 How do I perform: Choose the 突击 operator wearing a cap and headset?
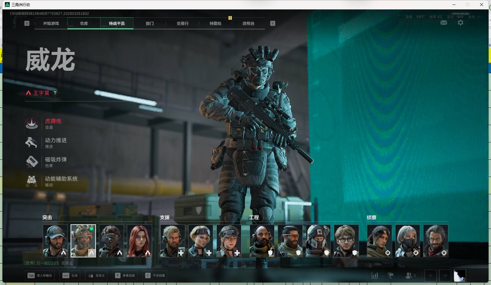[x=55, y=241]
